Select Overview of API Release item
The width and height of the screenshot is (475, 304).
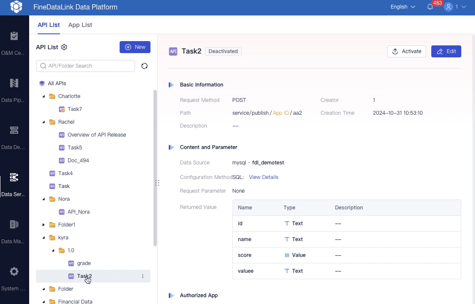coord(96,135)
